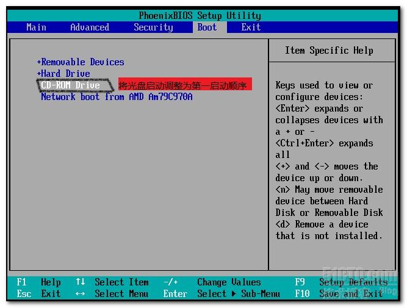The image size is (407, 308).
Task: Click the Sub-Menu triangle arrow icon
Action: (x=234, y=294)
